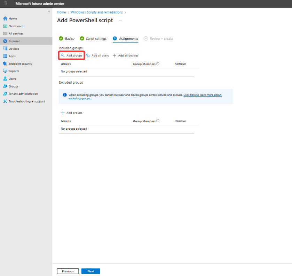Viewport: 292px width, 276px height.
Task: Click Add groups under Included groups
Action: click(x=71, y=55)
